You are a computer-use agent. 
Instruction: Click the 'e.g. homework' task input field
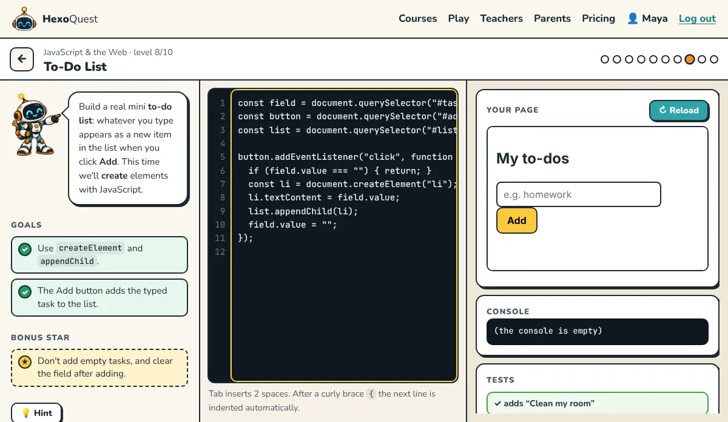coord(578,194)
